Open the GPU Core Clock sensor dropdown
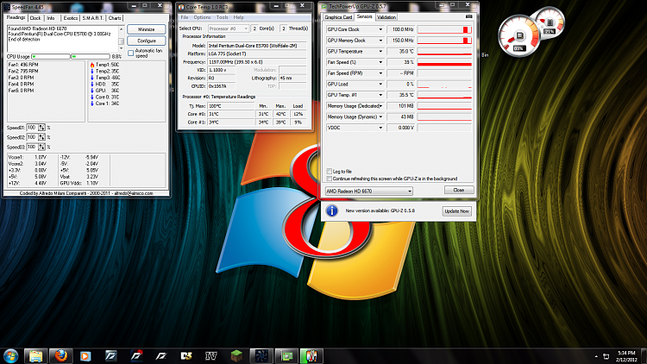This screenshot has width=647, height=364. [380, 29]
